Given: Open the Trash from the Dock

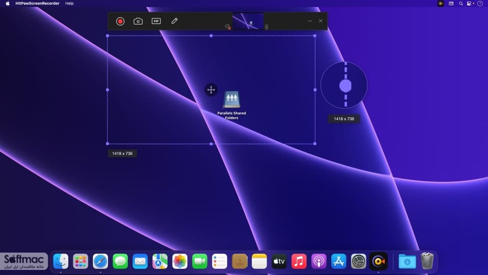Looking at the screenshot, I should pos(427,261).
